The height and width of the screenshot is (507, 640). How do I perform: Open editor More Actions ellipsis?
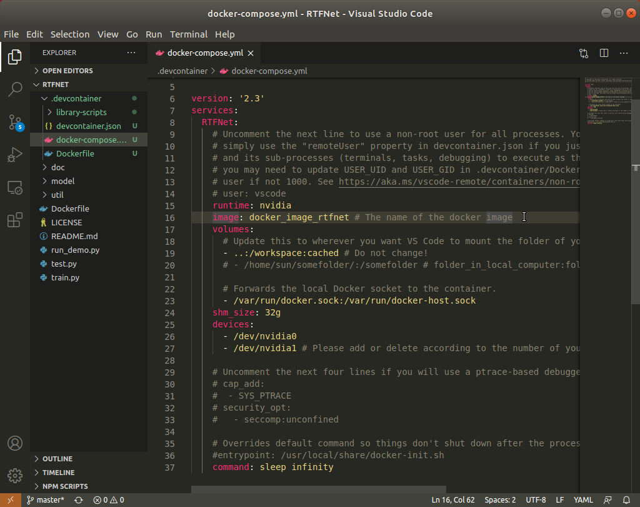pos(624,53)
